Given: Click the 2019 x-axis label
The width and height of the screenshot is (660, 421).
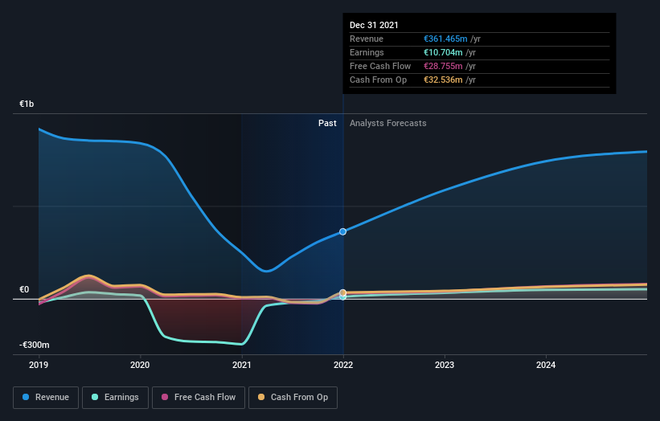Looking at the screenshot, I should [x=39, y=365].
